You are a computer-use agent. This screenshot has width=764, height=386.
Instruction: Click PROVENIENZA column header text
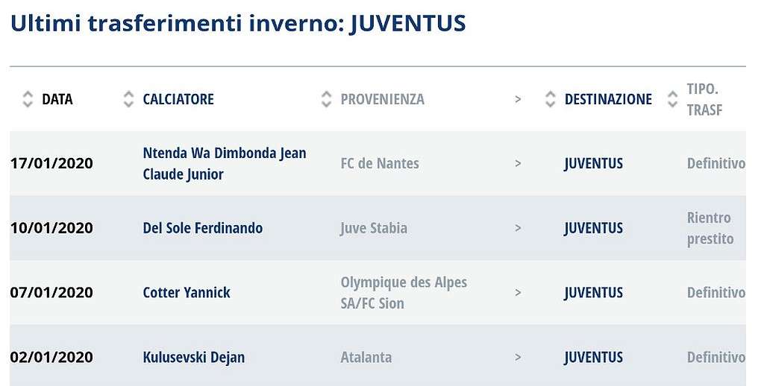(383, 99)
